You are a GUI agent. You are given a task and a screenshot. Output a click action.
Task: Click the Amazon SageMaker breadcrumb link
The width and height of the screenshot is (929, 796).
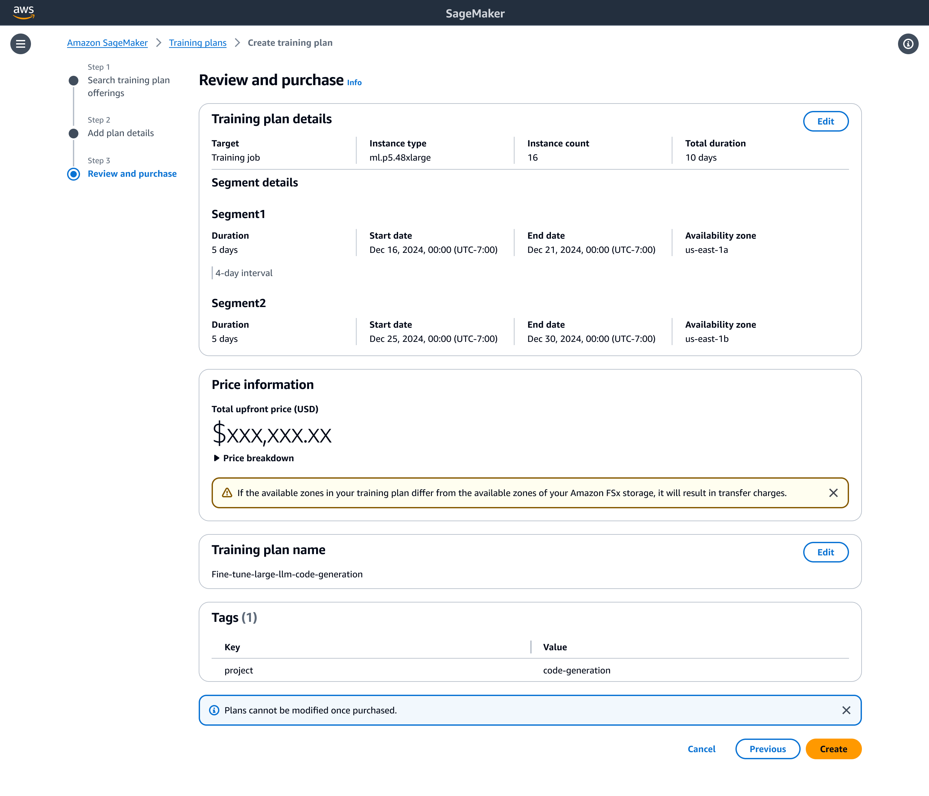tap(107, 43)
